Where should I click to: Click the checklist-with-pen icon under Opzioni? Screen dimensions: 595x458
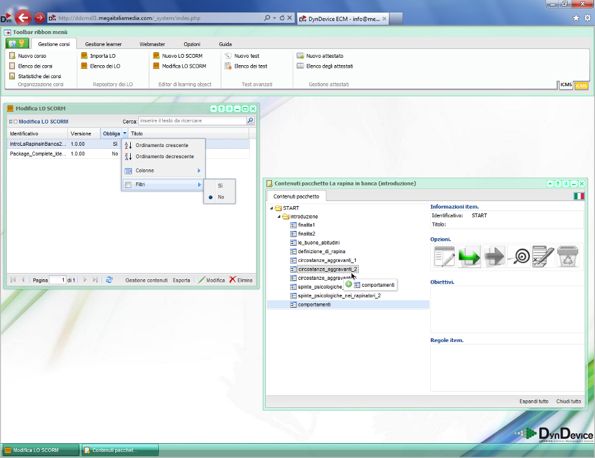click(x=544, y=255)
